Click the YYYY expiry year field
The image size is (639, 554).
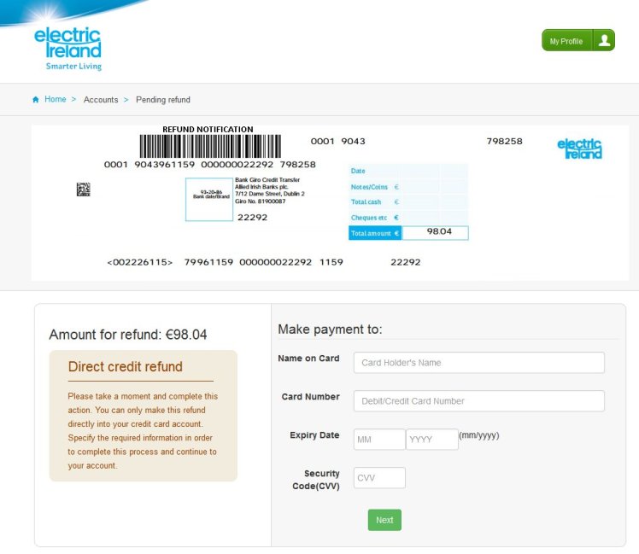click(x=432, y=439)
